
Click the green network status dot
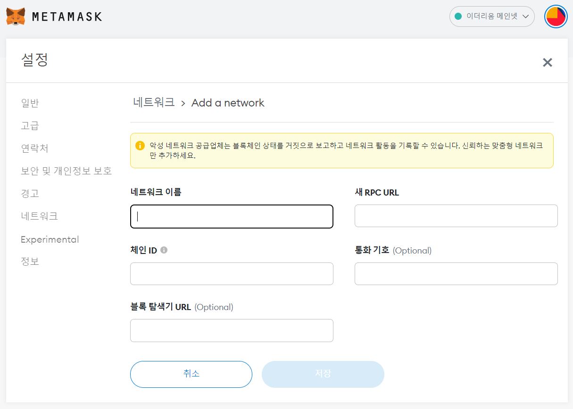(458, 16)
